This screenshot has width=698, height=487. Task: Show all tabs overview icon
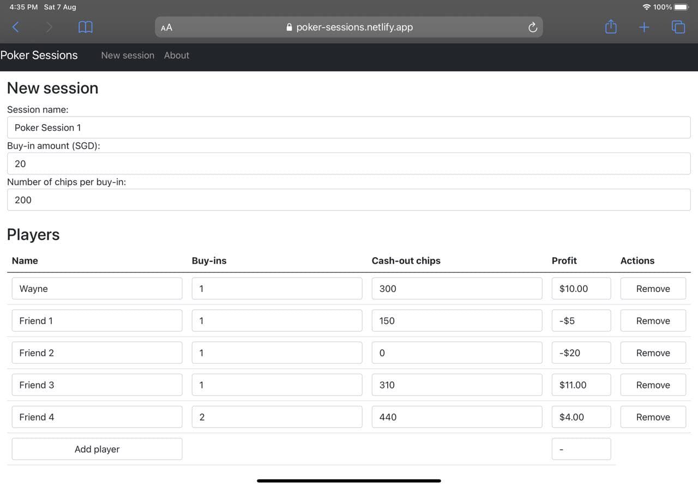678,27
